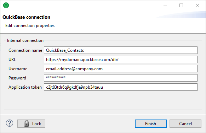Screen dimensions: 206x133
Task: Click the Application token field
Action: pos(121,87)
